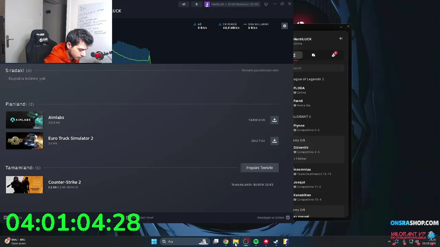440x247 pixels.
Task: Click Sıradaki (0) section header
Action: pos(19,70)
